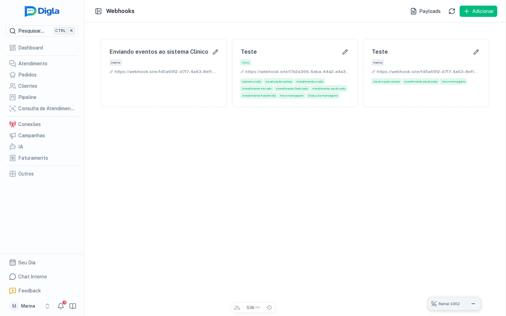Viewport: 506px width, 316px height.
Task: Click the Webhooks page title
Action: [x=120, y=11]
